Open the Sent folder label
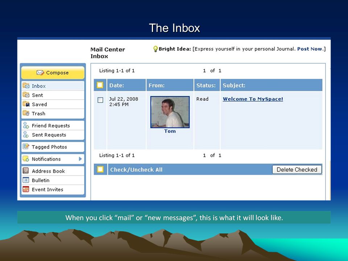The width and height of the screenshot is (348, 261). click(x=37, y=95)
